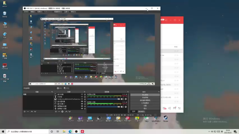Toggle lock on 显示器采集 source
This screenshot has width=239, height=134.
[85, 102]
